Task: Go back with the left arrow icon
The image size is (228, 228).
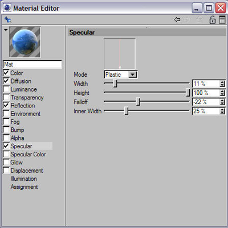Action: click(177, 19)
